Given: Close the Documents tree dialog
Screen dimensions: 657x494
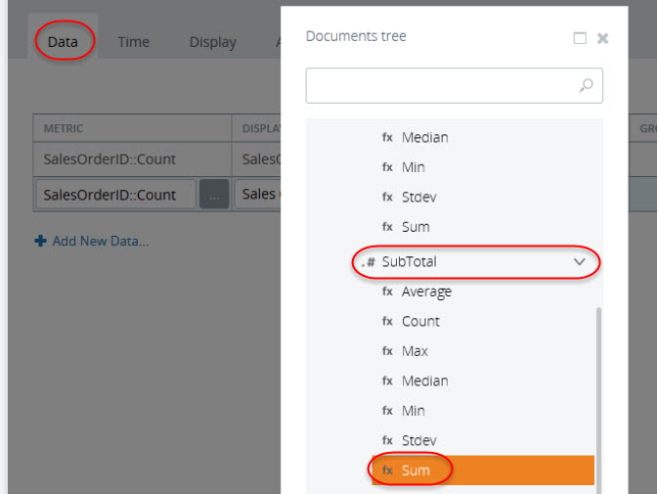Looking at the screenshot, I should [x=603, y=38].
